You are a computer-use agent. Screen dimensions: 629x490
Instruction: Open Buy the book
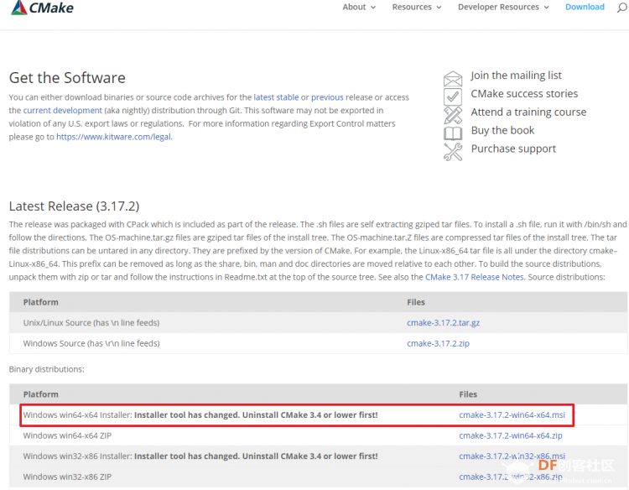click(502, 130)
